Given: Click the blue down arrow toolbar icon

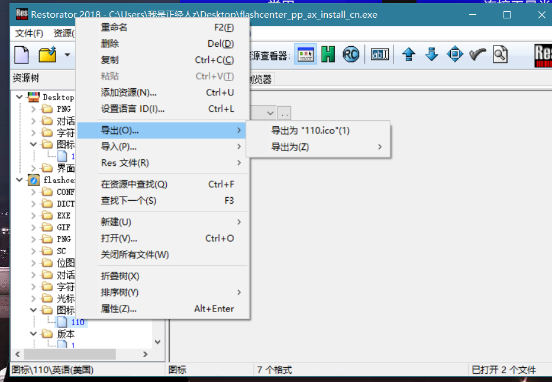Looking at the screenshot, I should point(432,54).
